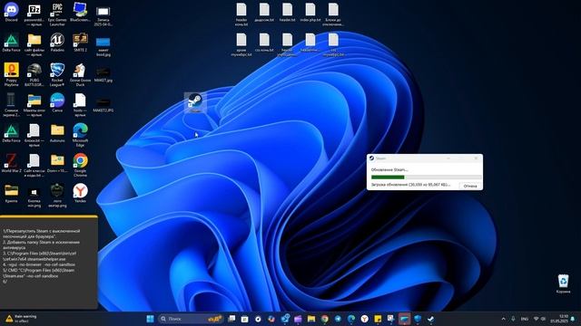Open the Canva desktop shortcut
This screenshot has height=326, width=581.
(x=57, y=102)
